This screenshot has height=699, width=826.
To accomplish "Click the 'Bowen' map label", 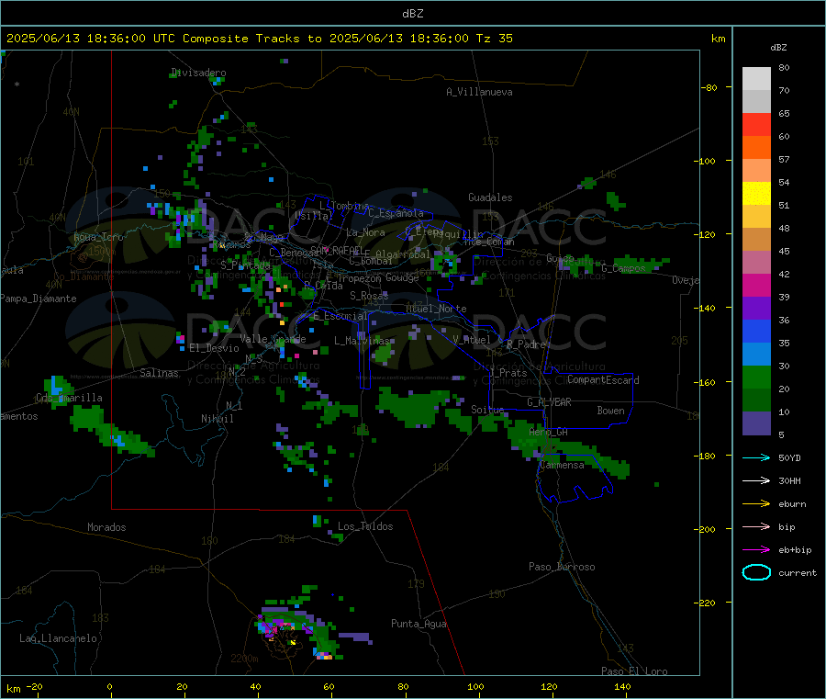I will [610, 411].
